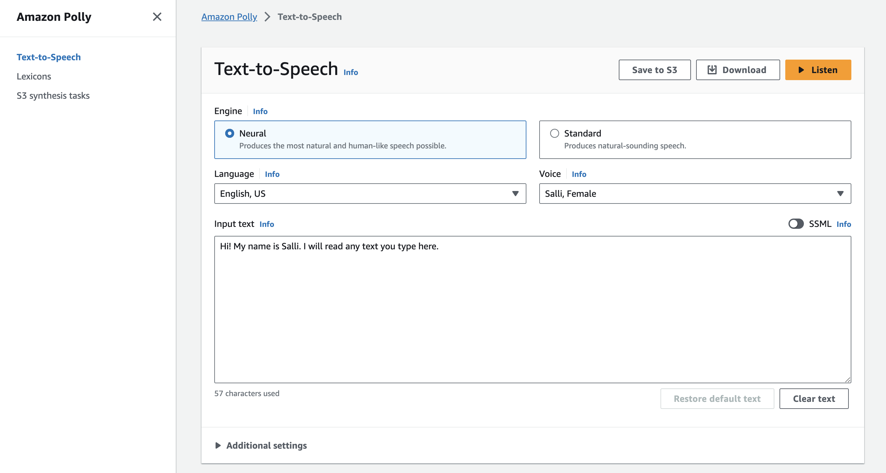Click Restore default text button
The height and width of the screenshot is (473, 886).
(717, 398)
